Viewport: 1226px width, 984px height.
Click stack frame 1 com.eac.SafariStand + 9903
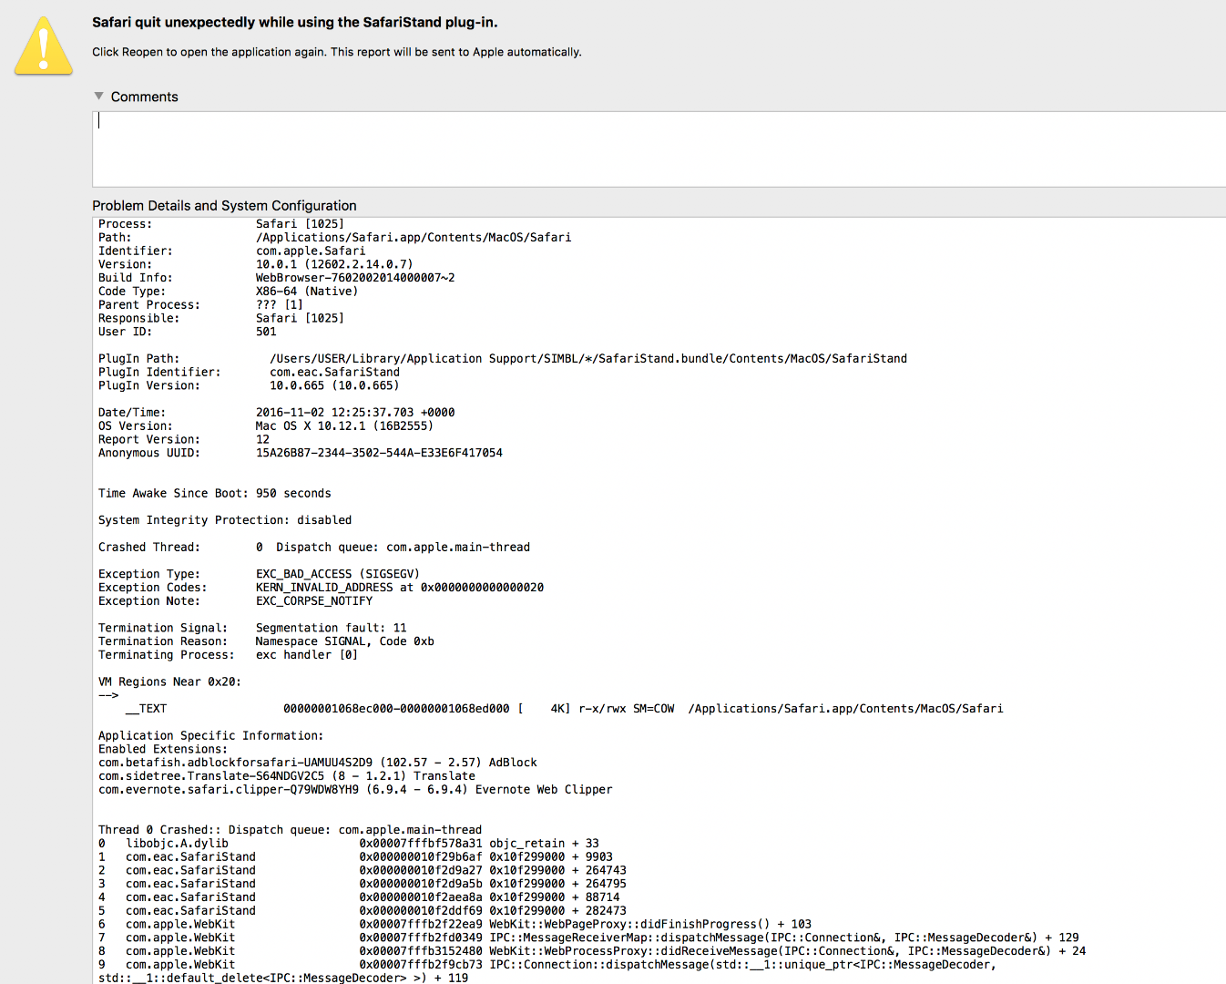355,857
